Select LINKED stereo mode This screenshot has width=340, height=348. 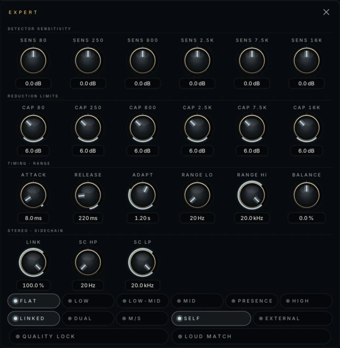(34, 318)
